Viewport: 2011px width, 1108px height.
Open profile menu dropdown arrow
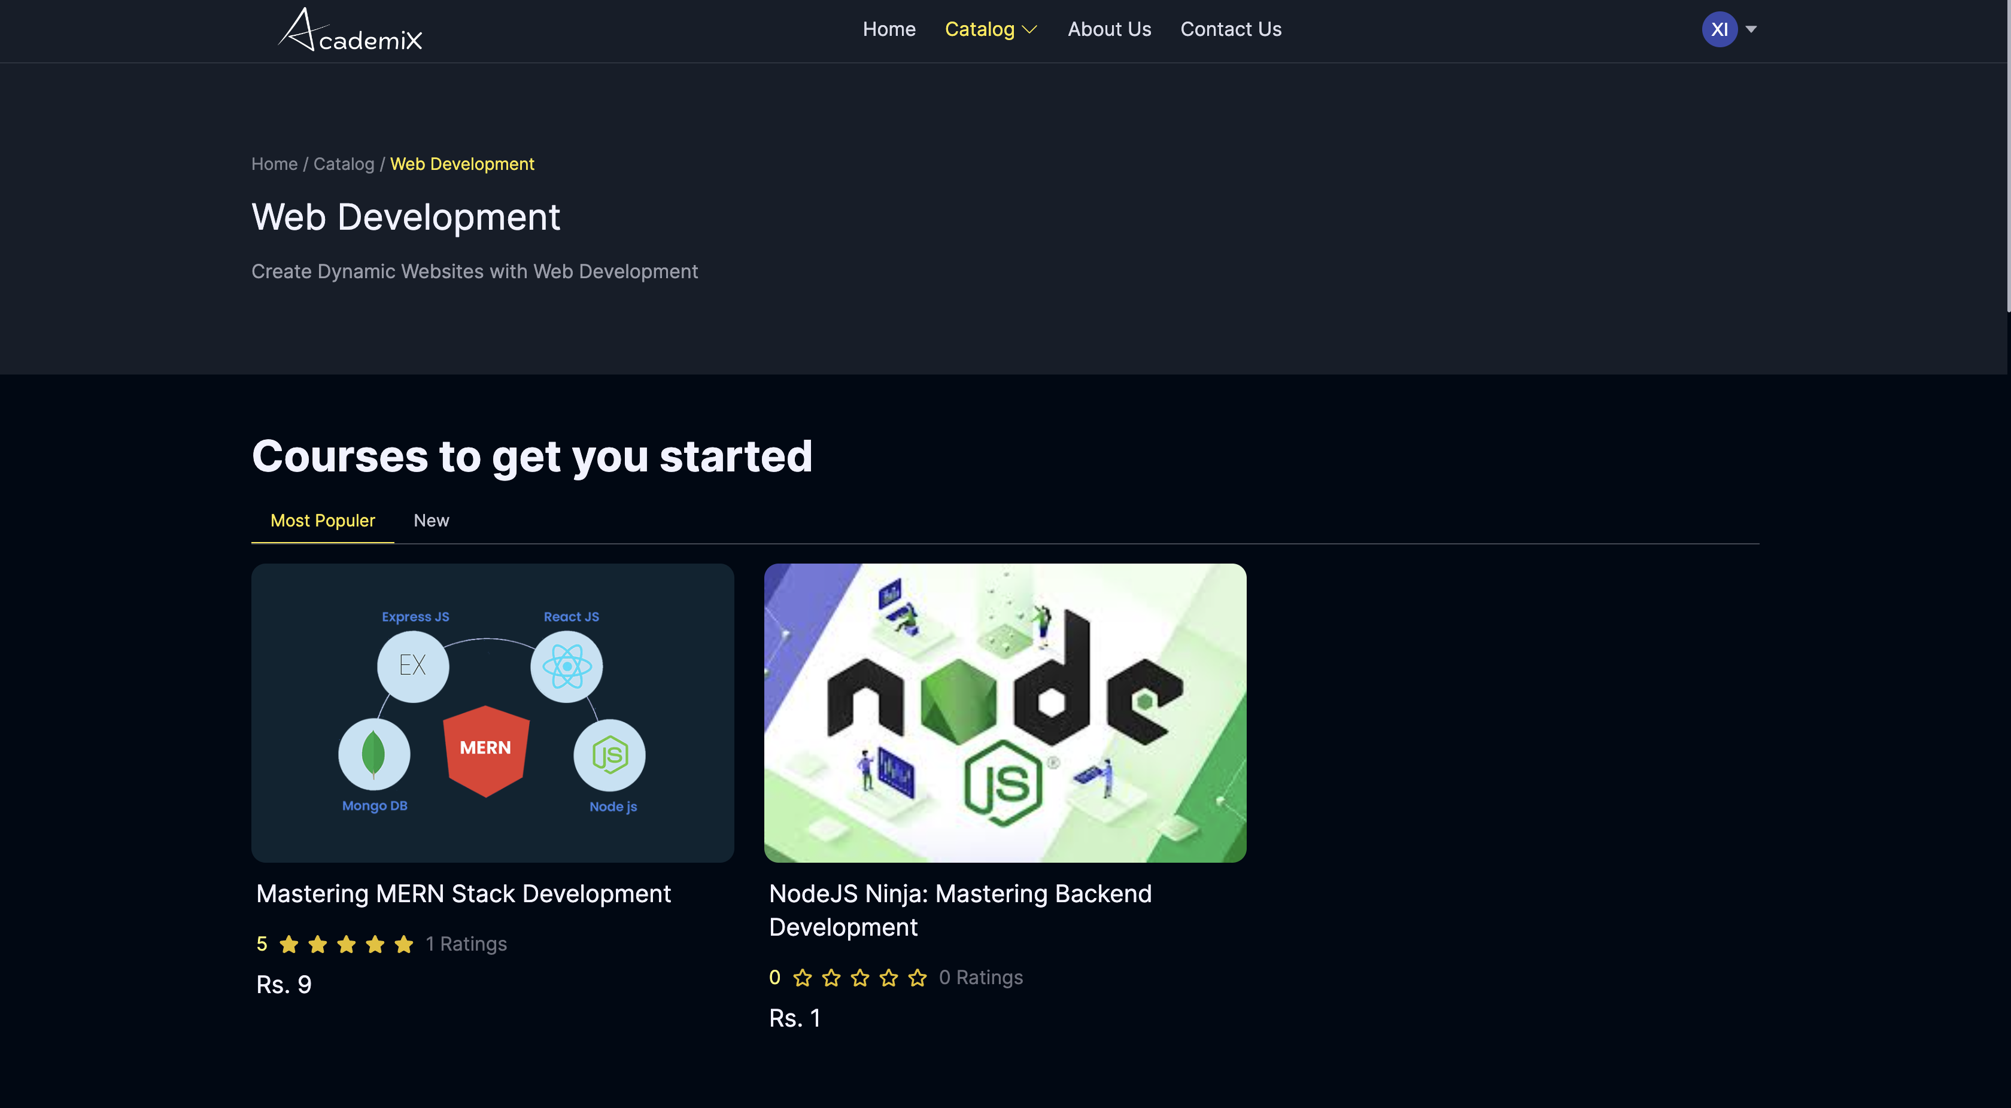[x=1751, y=30]
